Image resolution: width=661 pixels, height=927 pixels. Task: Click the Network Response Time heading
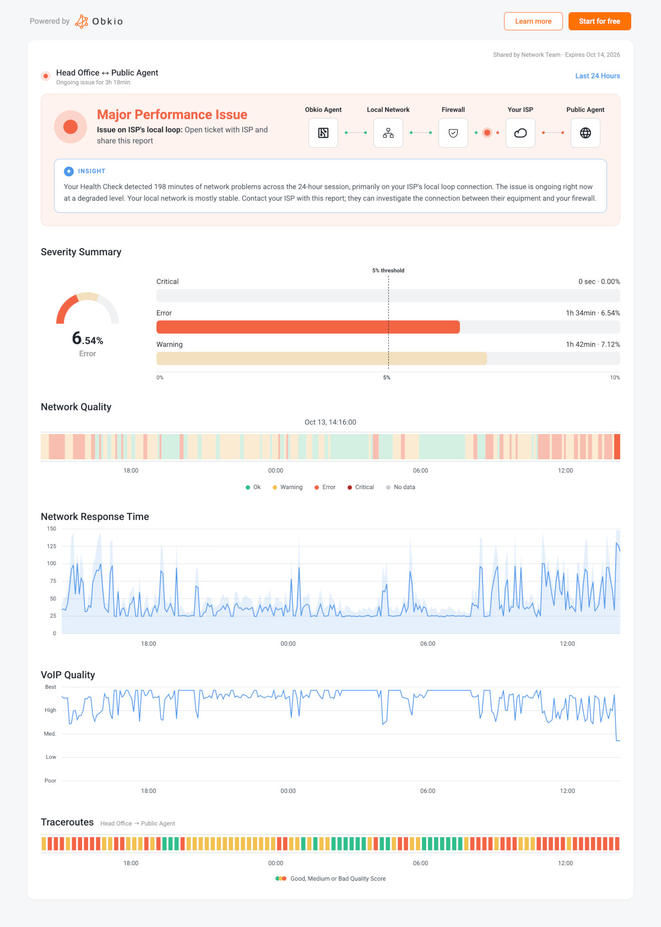pos(95,517)
